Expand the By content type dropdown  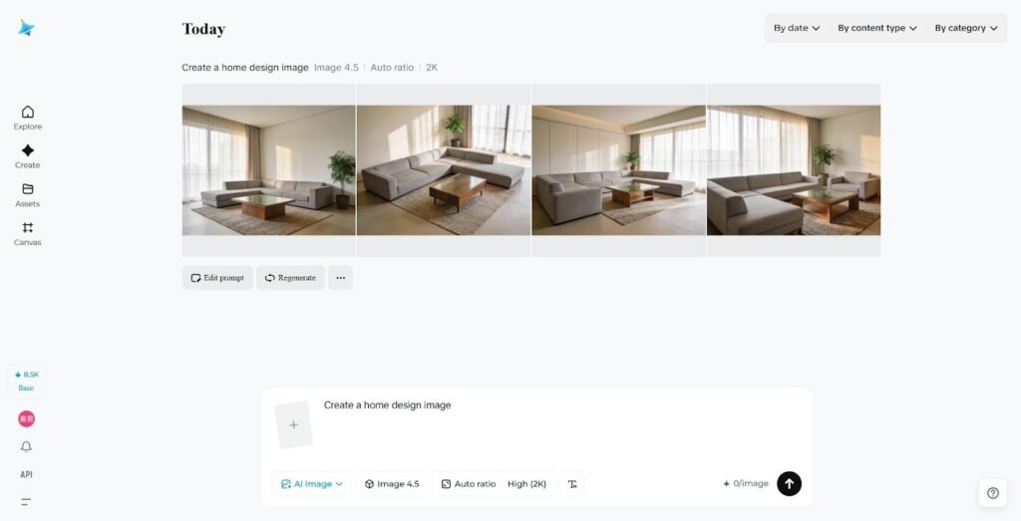tap(877, 28)
